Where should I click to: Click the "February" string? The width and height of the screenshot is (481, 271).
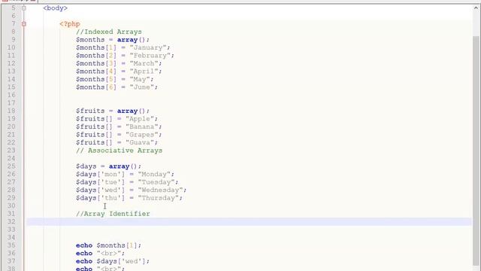pos(150,56)
